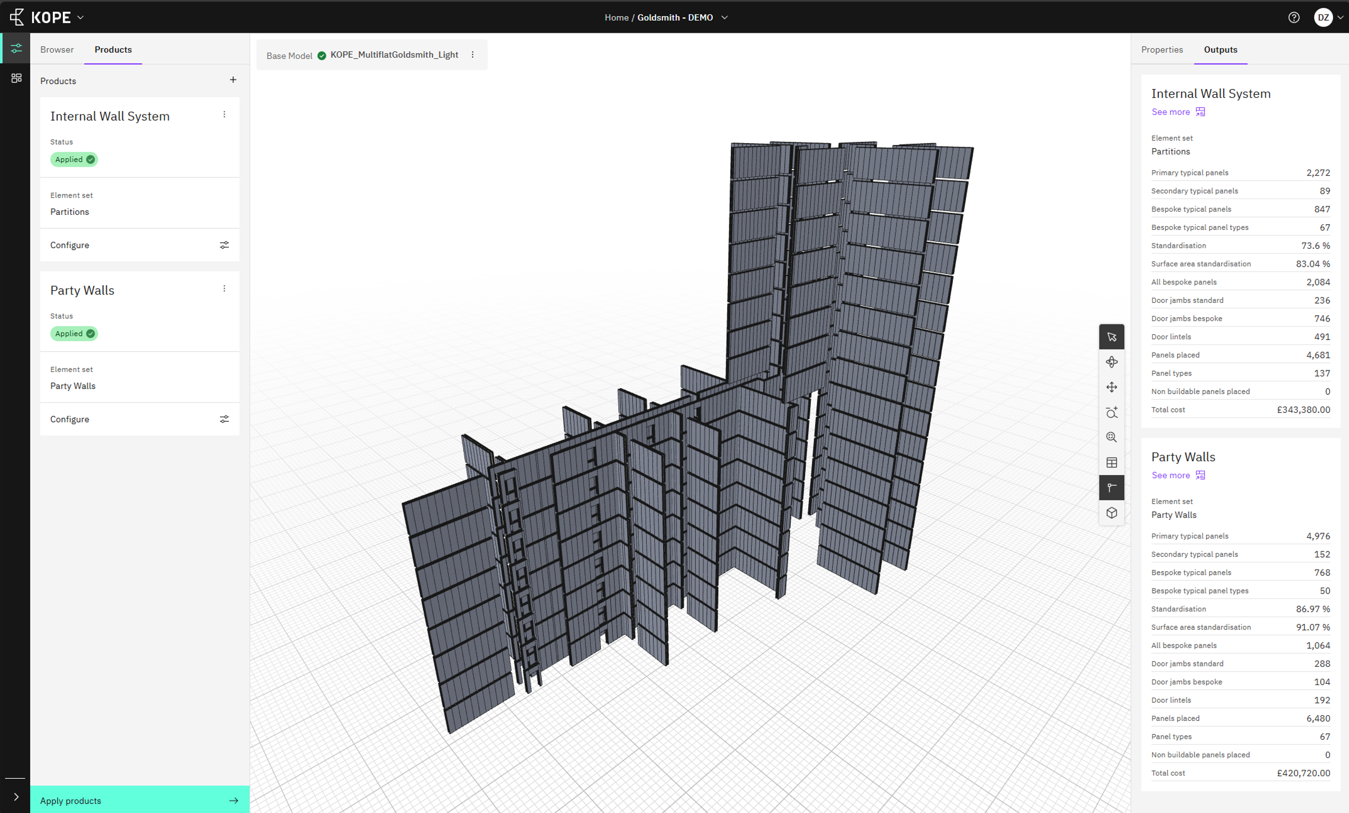Click Configure in Internal Wall System card
The height and width of the screenshot is (813, 1349).
(70, 245)
